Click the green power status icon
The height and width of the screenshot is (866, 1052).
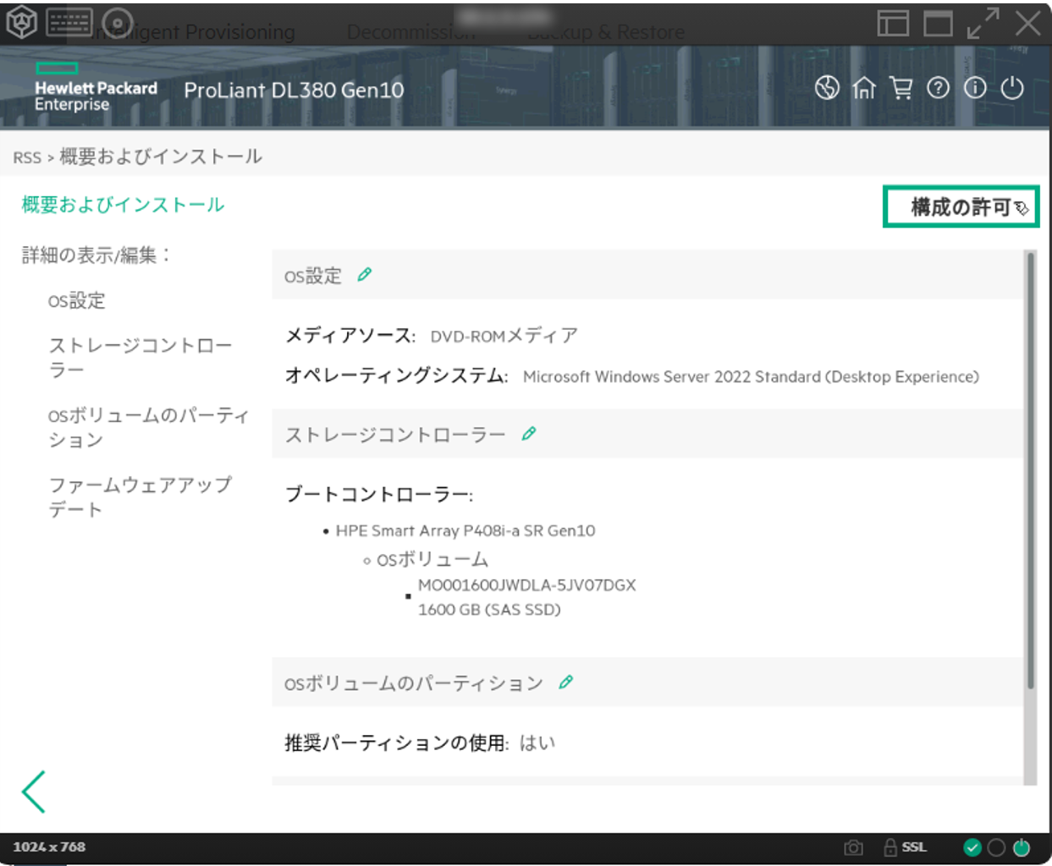(1022, 847)
